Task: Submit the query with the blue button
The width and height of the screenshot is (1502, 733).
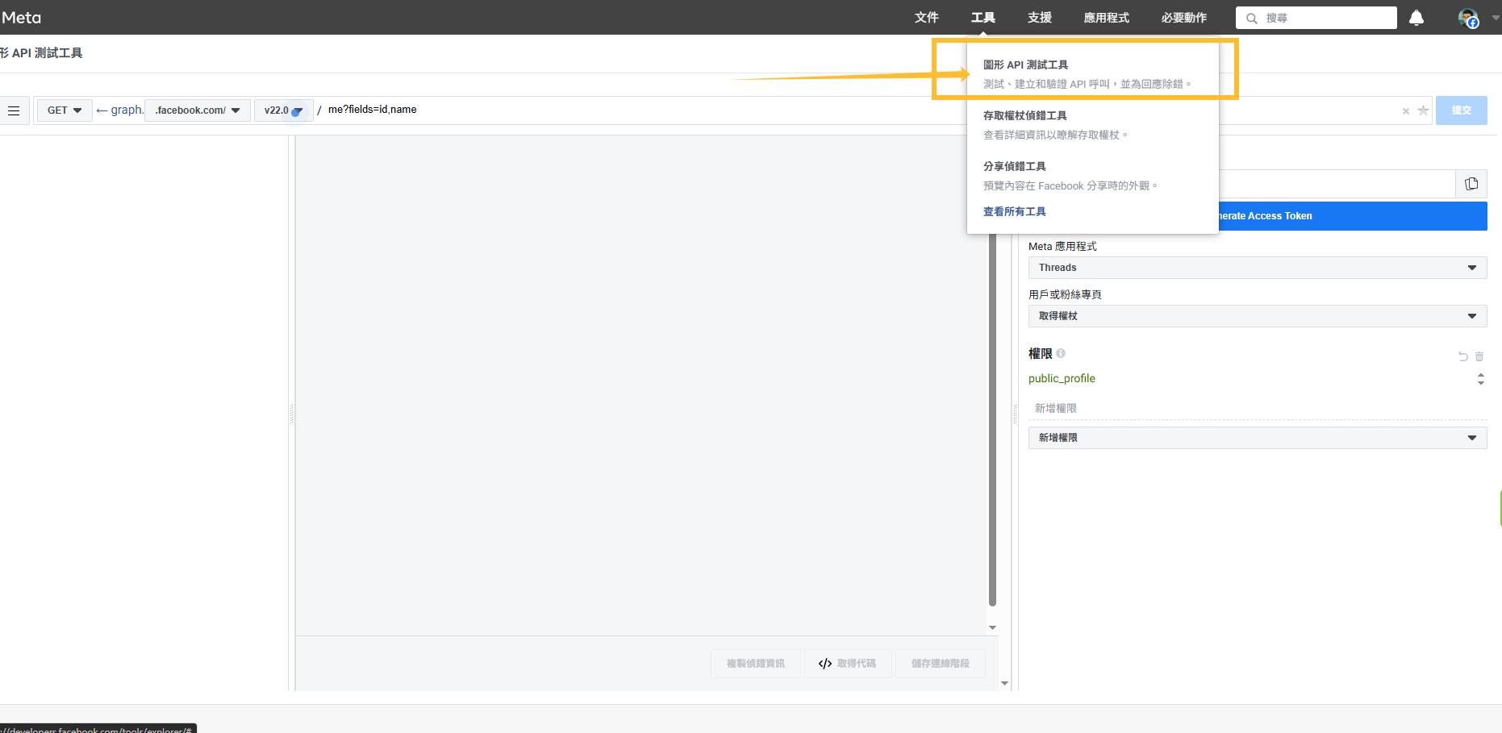Action: 1461,110
